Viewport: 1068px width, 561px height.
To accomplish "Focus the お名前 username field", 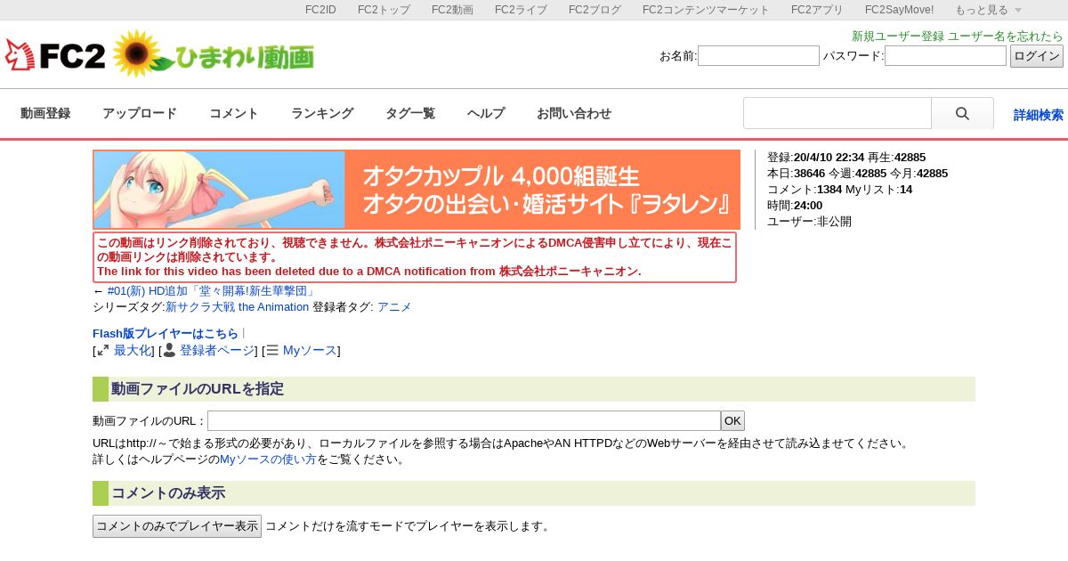I will pyautogui.click(x=758, y=56).
